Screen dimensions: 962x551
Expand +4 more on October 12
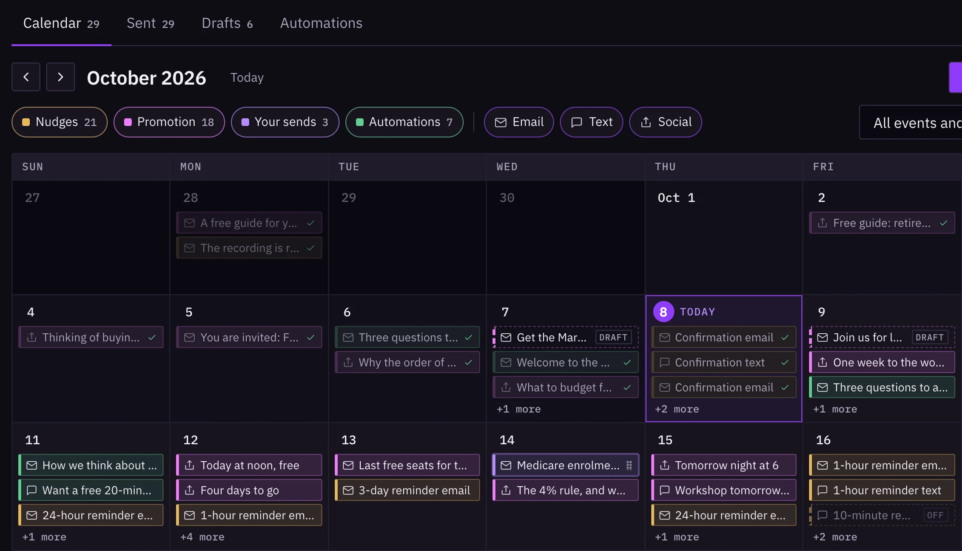click(x=202, y=537)
